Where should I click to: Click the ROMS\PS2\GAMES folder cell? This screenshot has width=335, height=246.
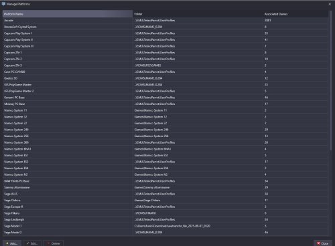click(198, 66)
